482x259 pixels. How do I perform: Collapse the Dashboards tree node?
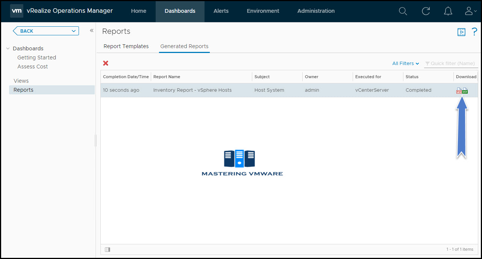click(8, 48)
